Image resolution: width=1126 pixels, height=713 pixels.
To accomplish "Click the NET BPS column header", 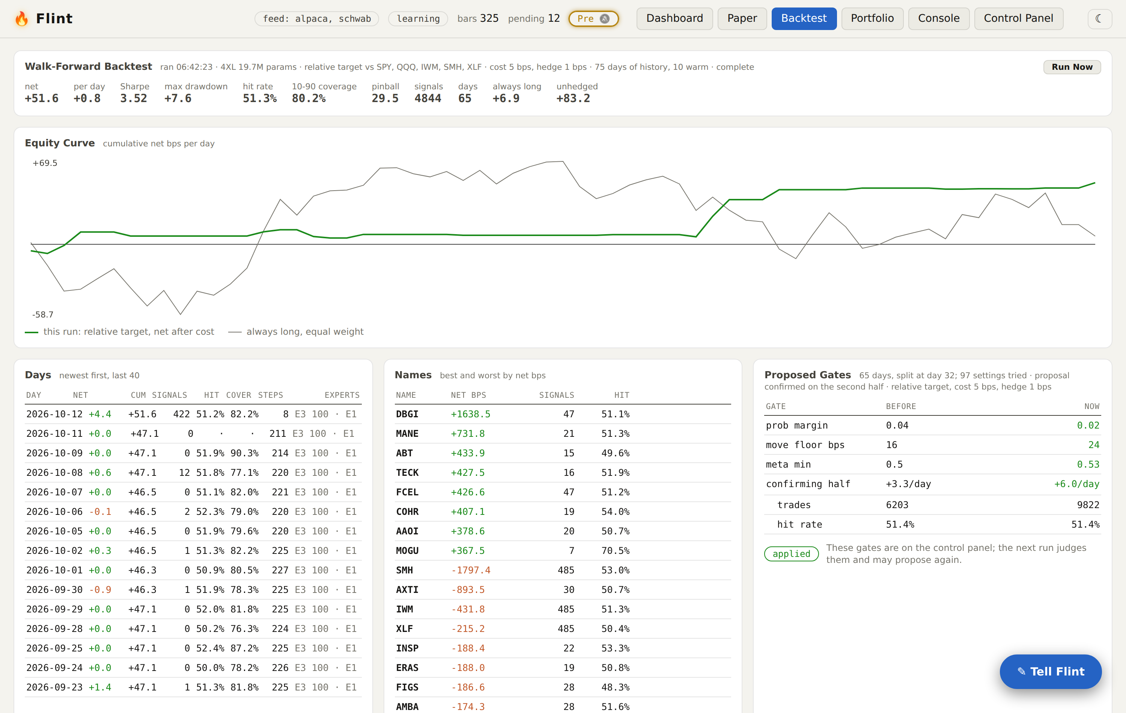I will click(x=468, y=395).
